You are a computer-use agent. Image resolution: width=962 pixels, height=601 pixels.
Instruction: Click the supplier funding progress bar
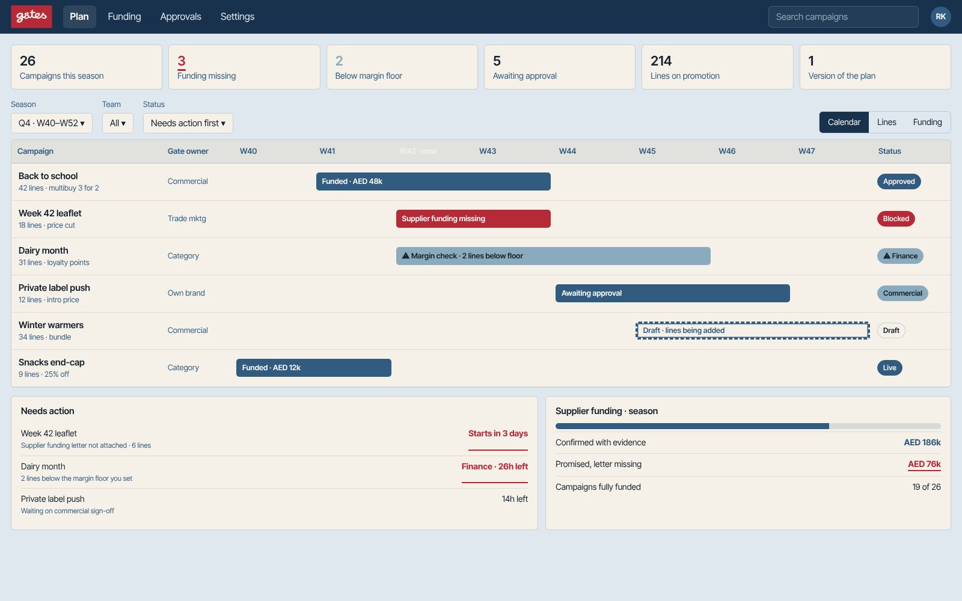(x=748, y=426)
